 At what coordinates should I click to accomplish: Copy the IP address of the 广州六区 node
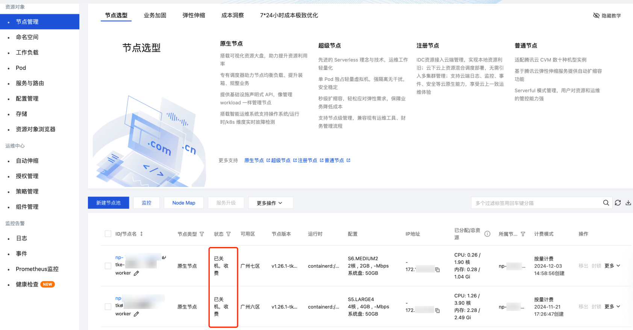point(438,310)
